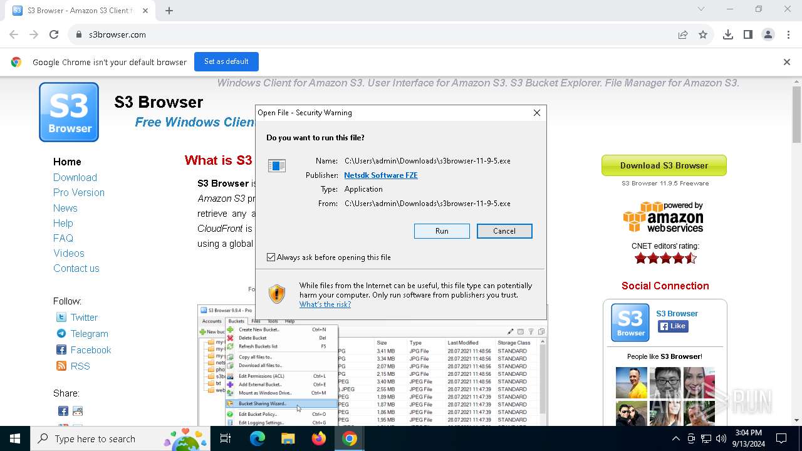This screenshot has width=802, height=451.
Task: Open the tab search chevron
Action: (701, 9)
